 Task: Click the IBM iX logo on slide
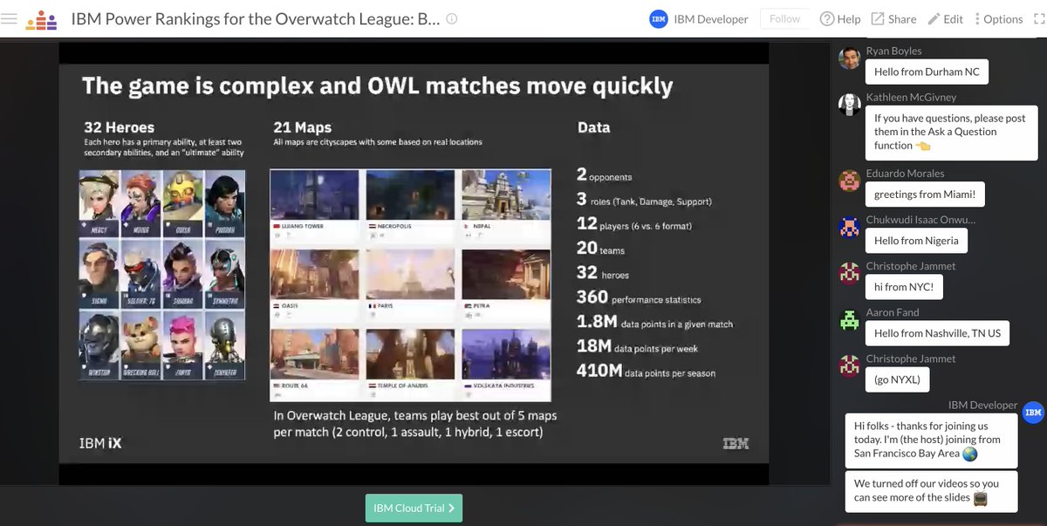(x=100, y=443)
